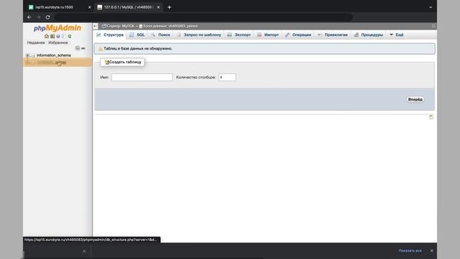Viewport: 460px width, 259px height.
Task: Focus the Имя table name field
Action: coord(142,77)
